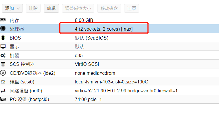Screen dimensions: 219x127
Task: Click the 还原 button
Action: coord(132,8)
